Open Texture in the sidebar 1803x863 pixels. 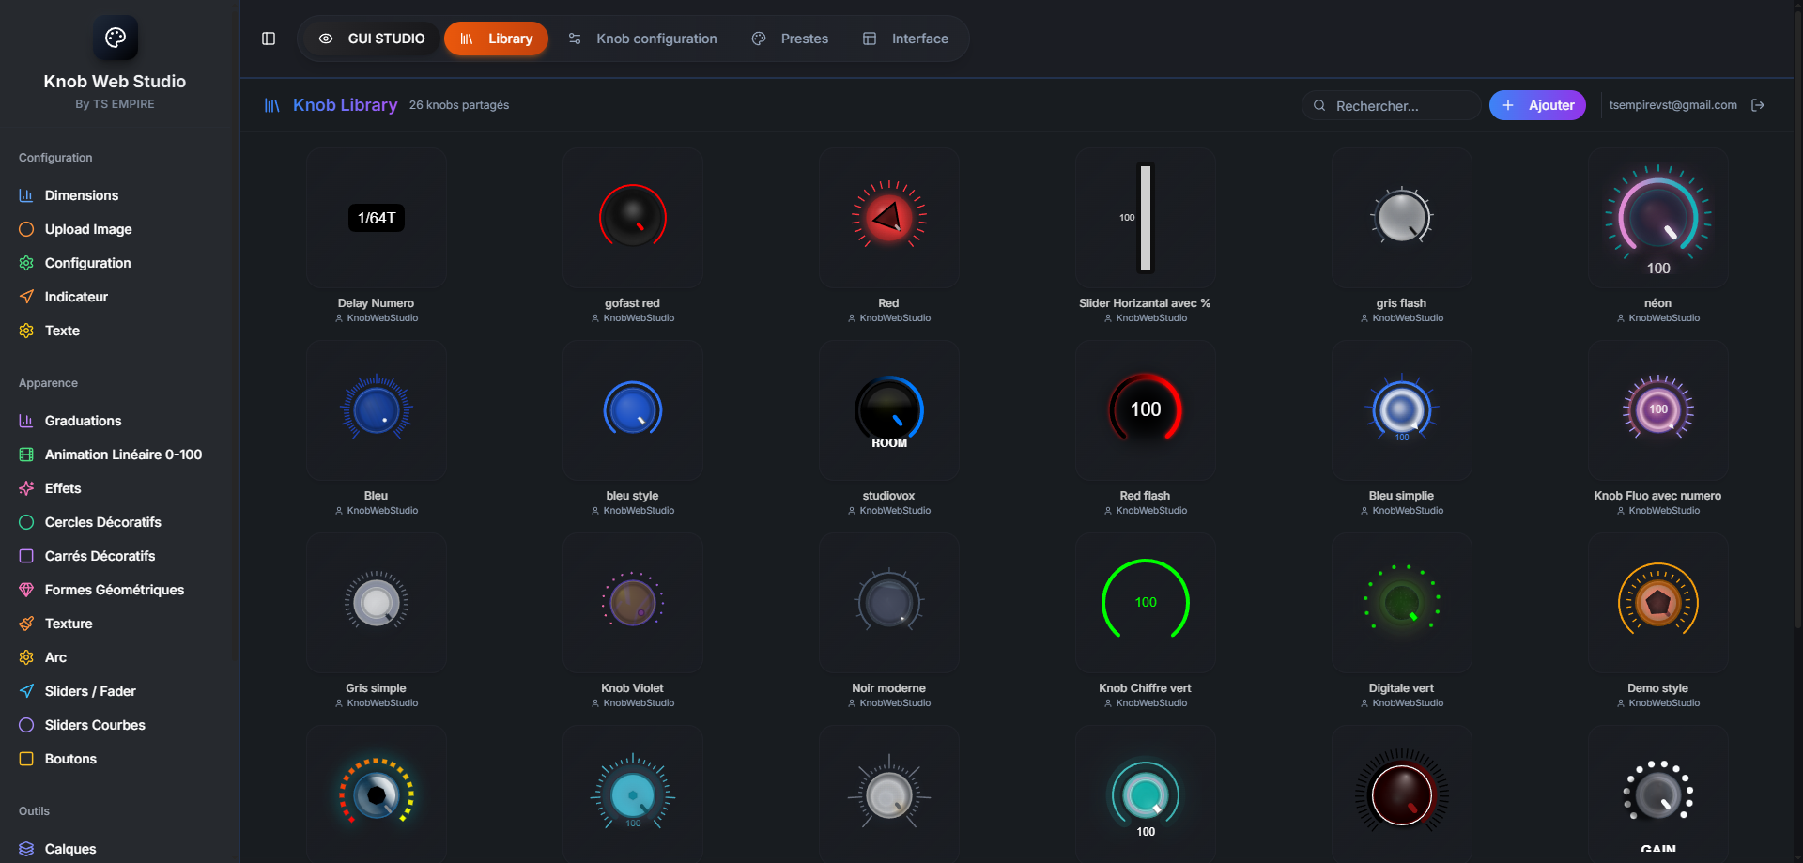(69, 624)
